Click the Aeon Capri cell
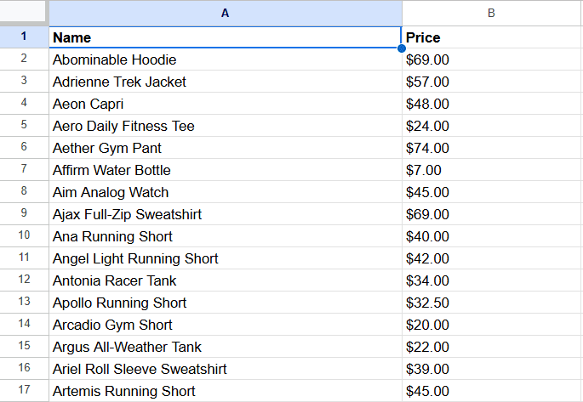The height and width of the screenshot is (402, 583). click(226, 104)
